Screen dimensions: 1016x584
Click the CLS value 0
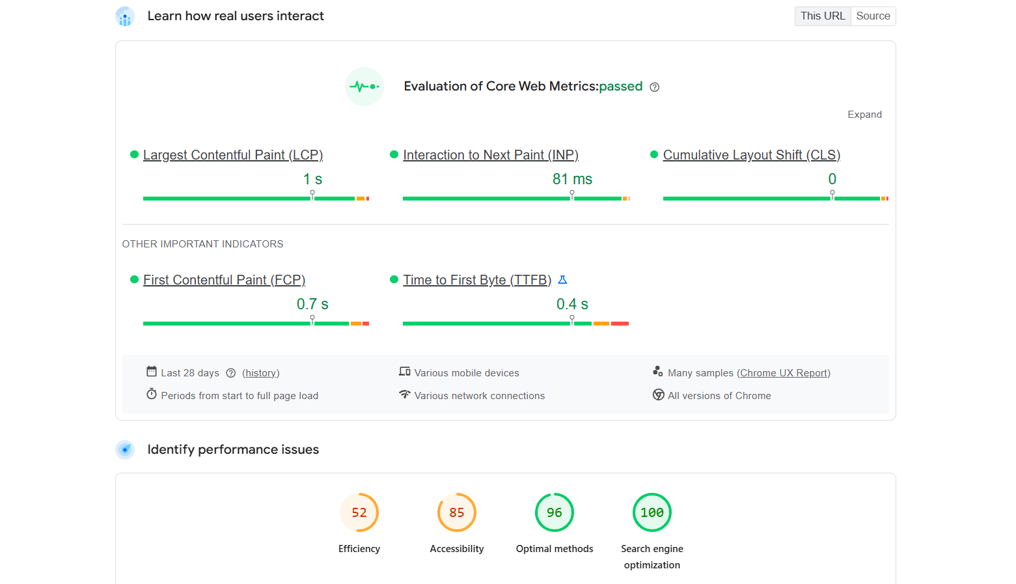[x=832, y=179]
